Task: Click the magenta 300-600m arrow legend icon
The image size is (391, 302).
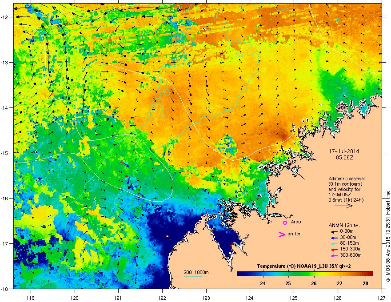Action: point(335,255)
